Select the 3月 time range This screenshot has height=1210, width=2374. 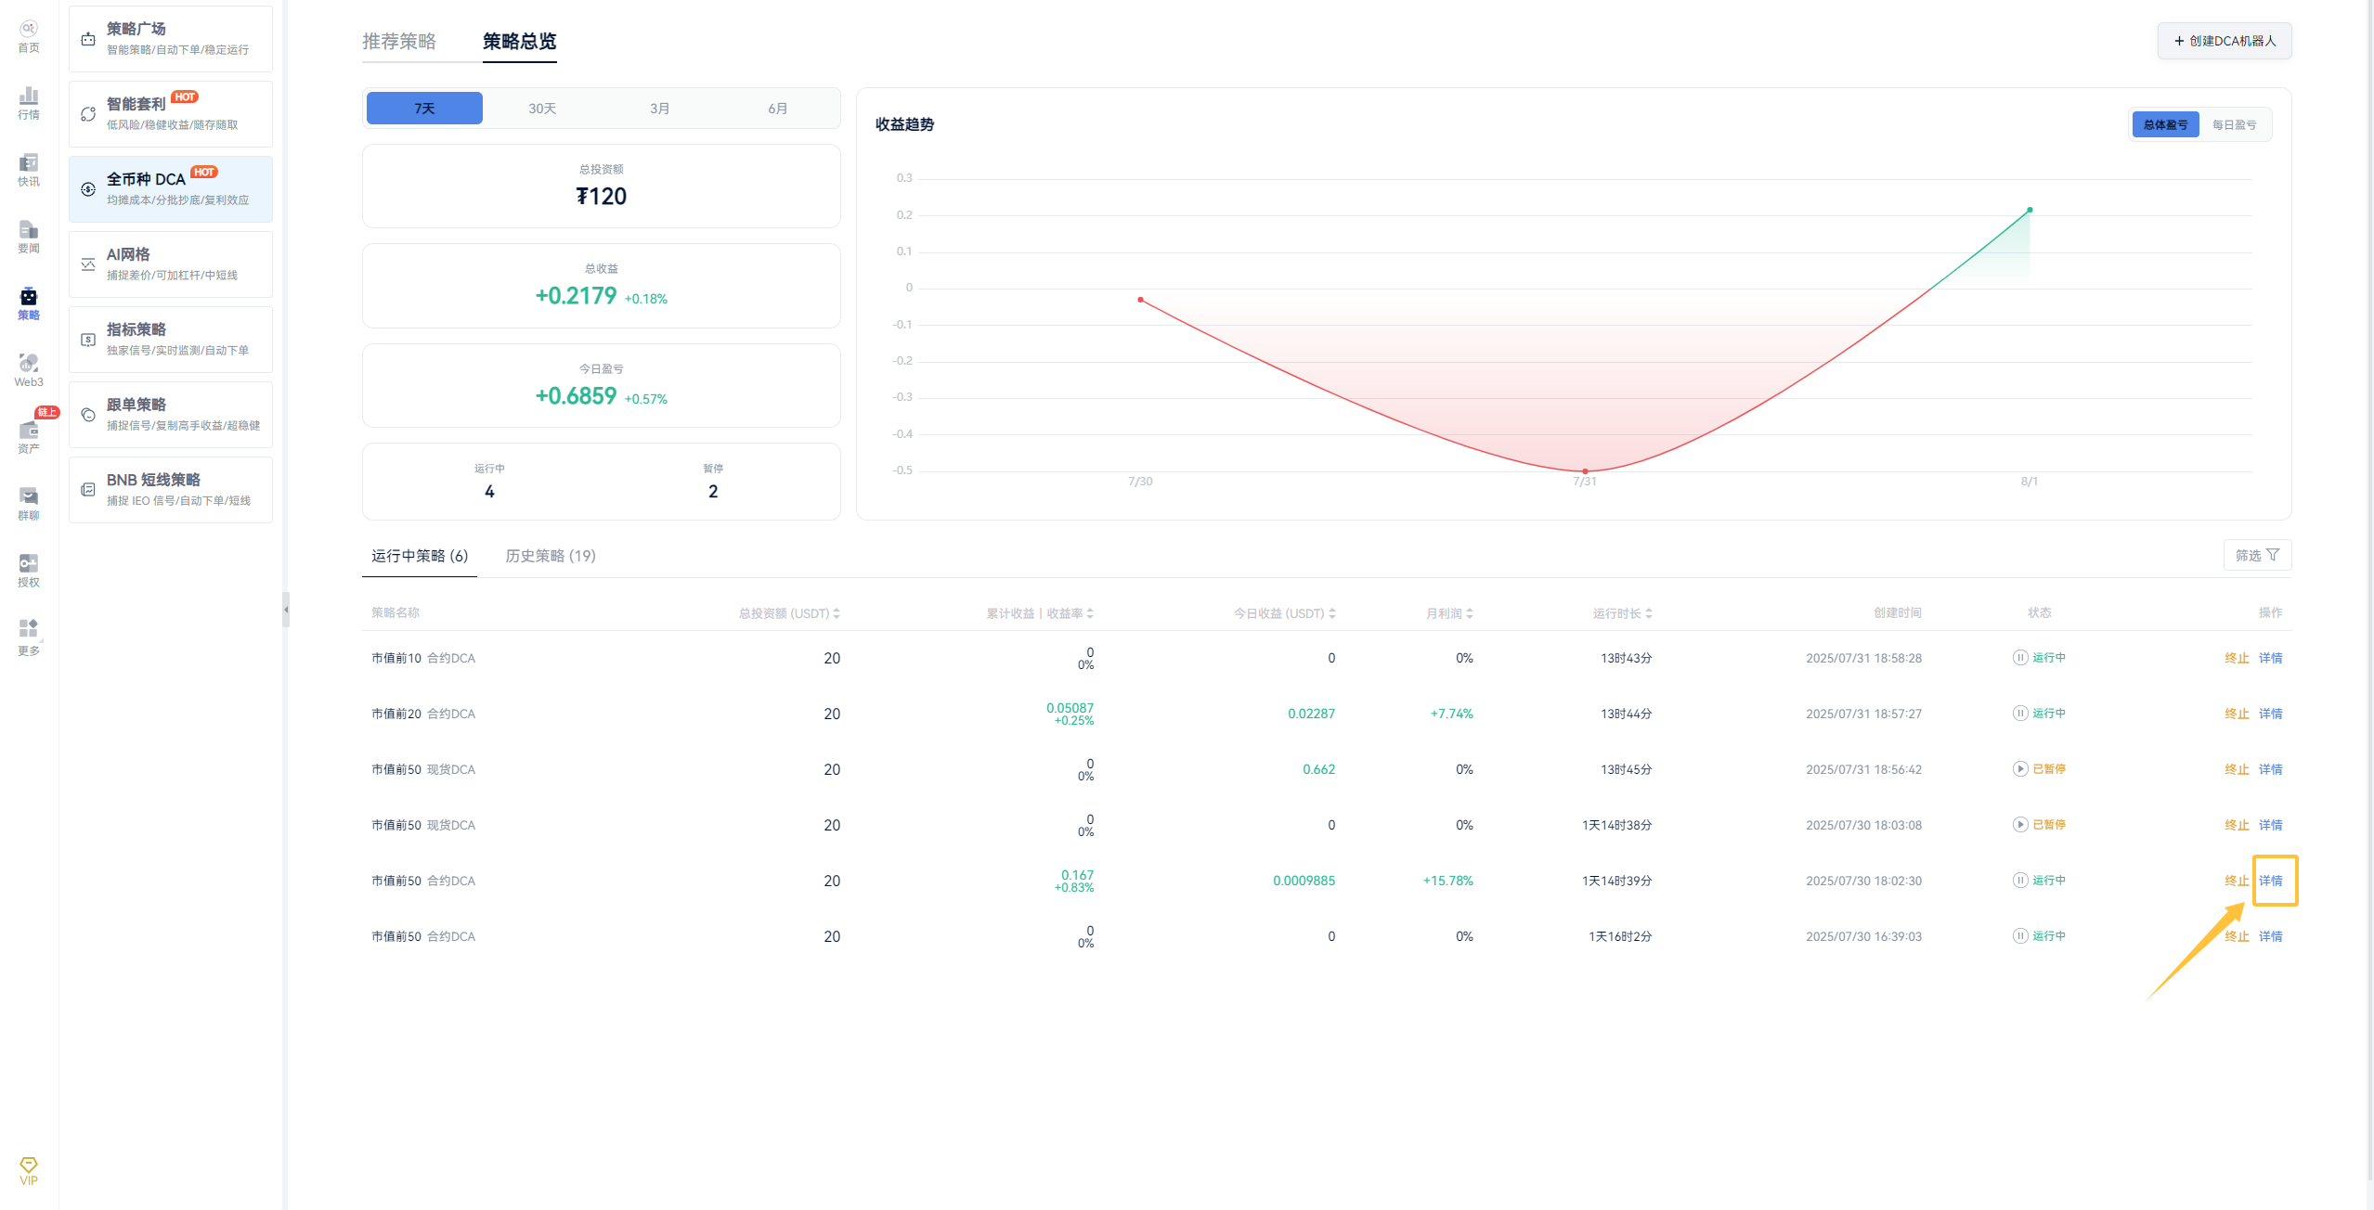click(659, 109)
